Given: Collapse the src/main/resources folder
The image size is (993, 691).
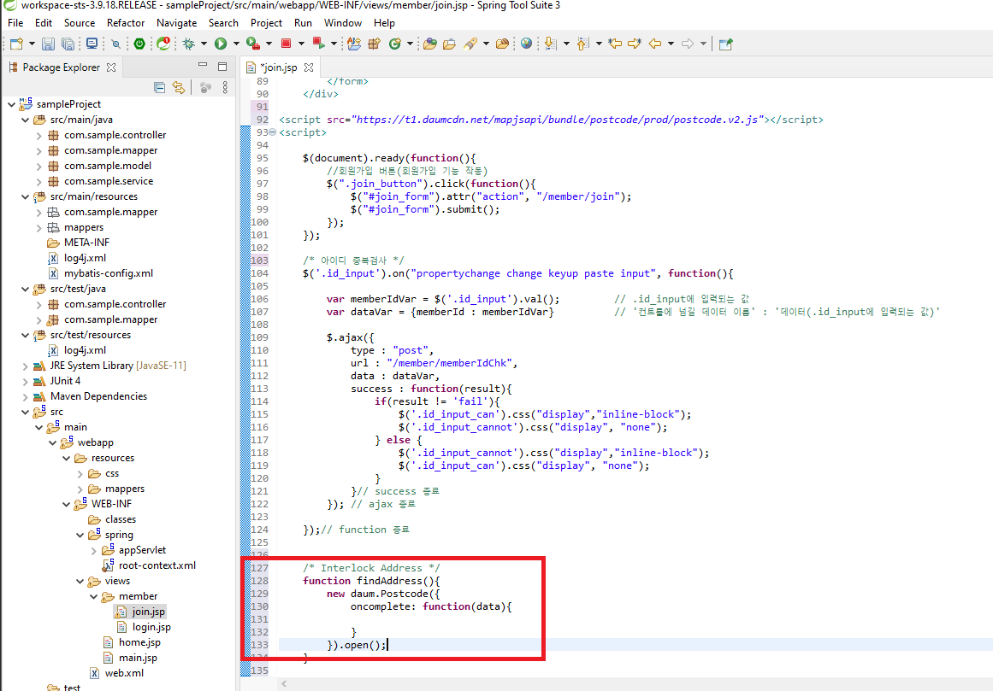Looking at the screenshot, I should point(26,196).
